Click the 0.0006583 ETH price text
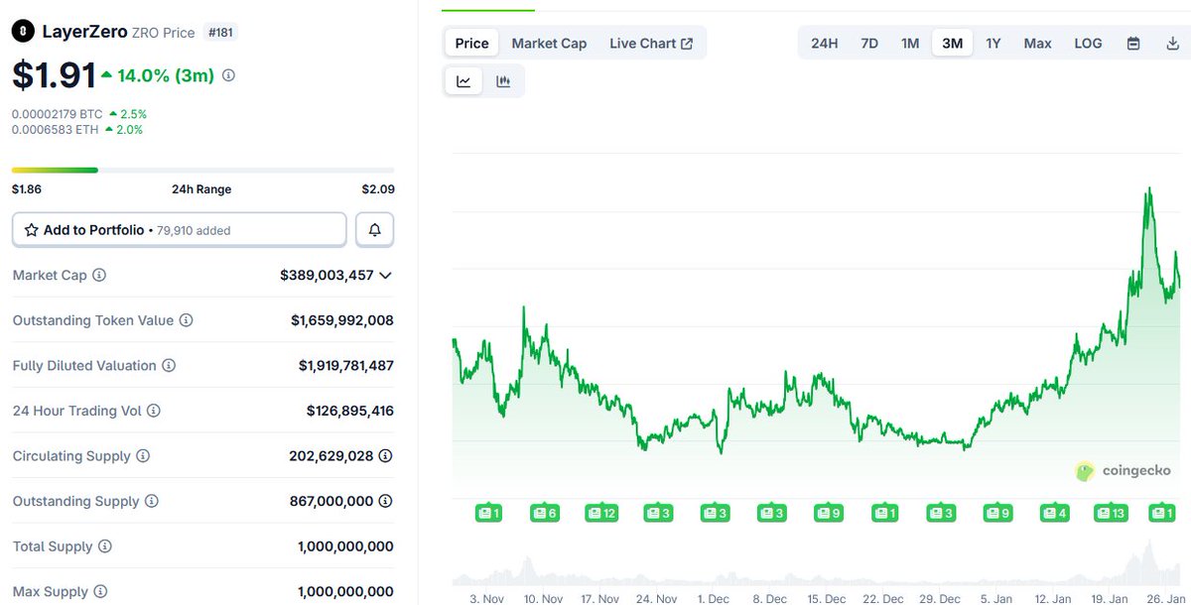 [x=55, y=130]
